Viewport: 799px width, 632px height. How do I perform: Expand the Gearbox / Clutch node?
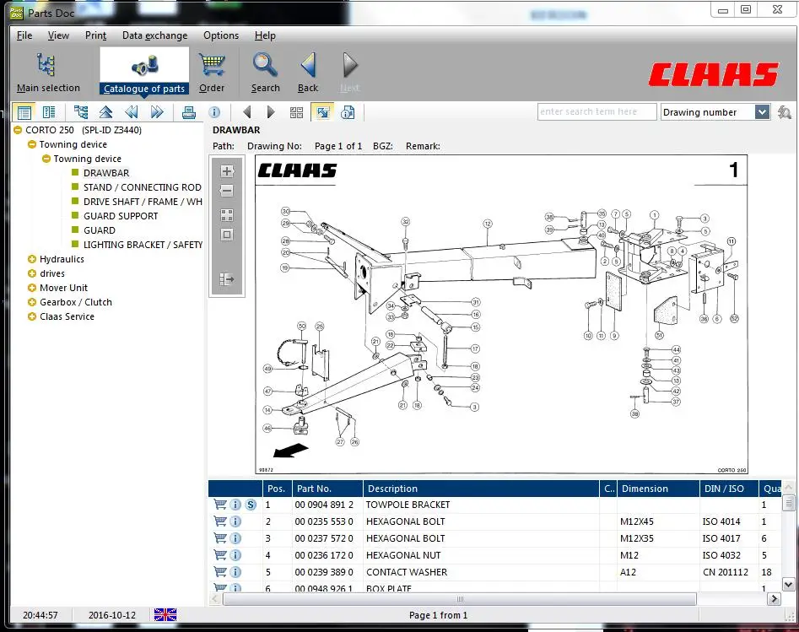point(32,302)
